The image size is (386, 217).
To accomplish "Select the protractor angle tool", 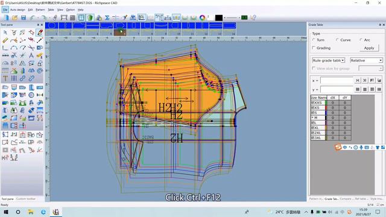I will (x=5, y=63).
